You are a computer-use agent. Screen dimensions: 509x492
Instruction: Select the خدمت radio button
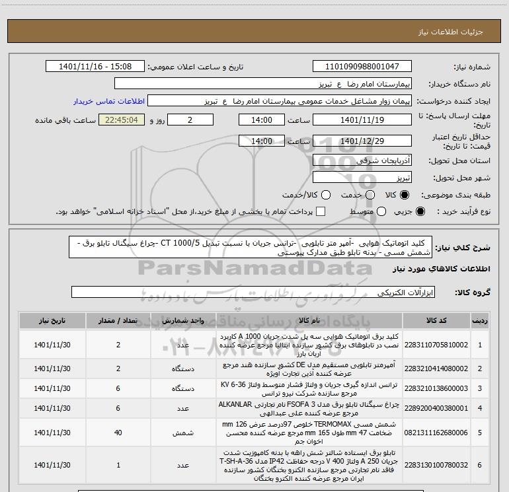point(370,195)
